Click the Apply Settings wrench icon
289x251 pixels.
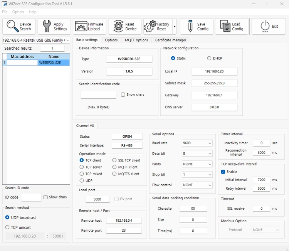[47, 26]
